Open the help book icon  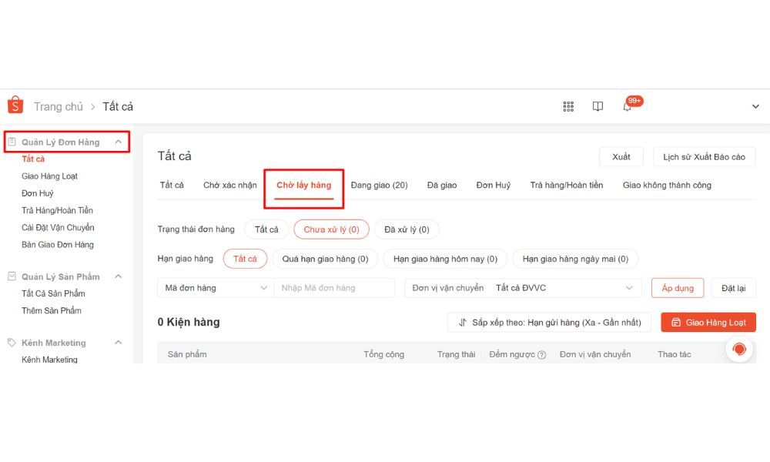pos(598,106)
